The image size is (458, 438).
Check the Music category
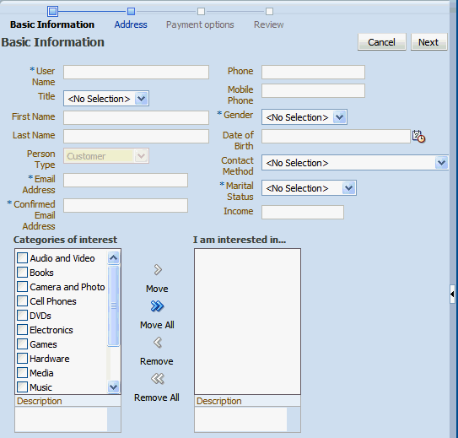click(x=22, y=387)
